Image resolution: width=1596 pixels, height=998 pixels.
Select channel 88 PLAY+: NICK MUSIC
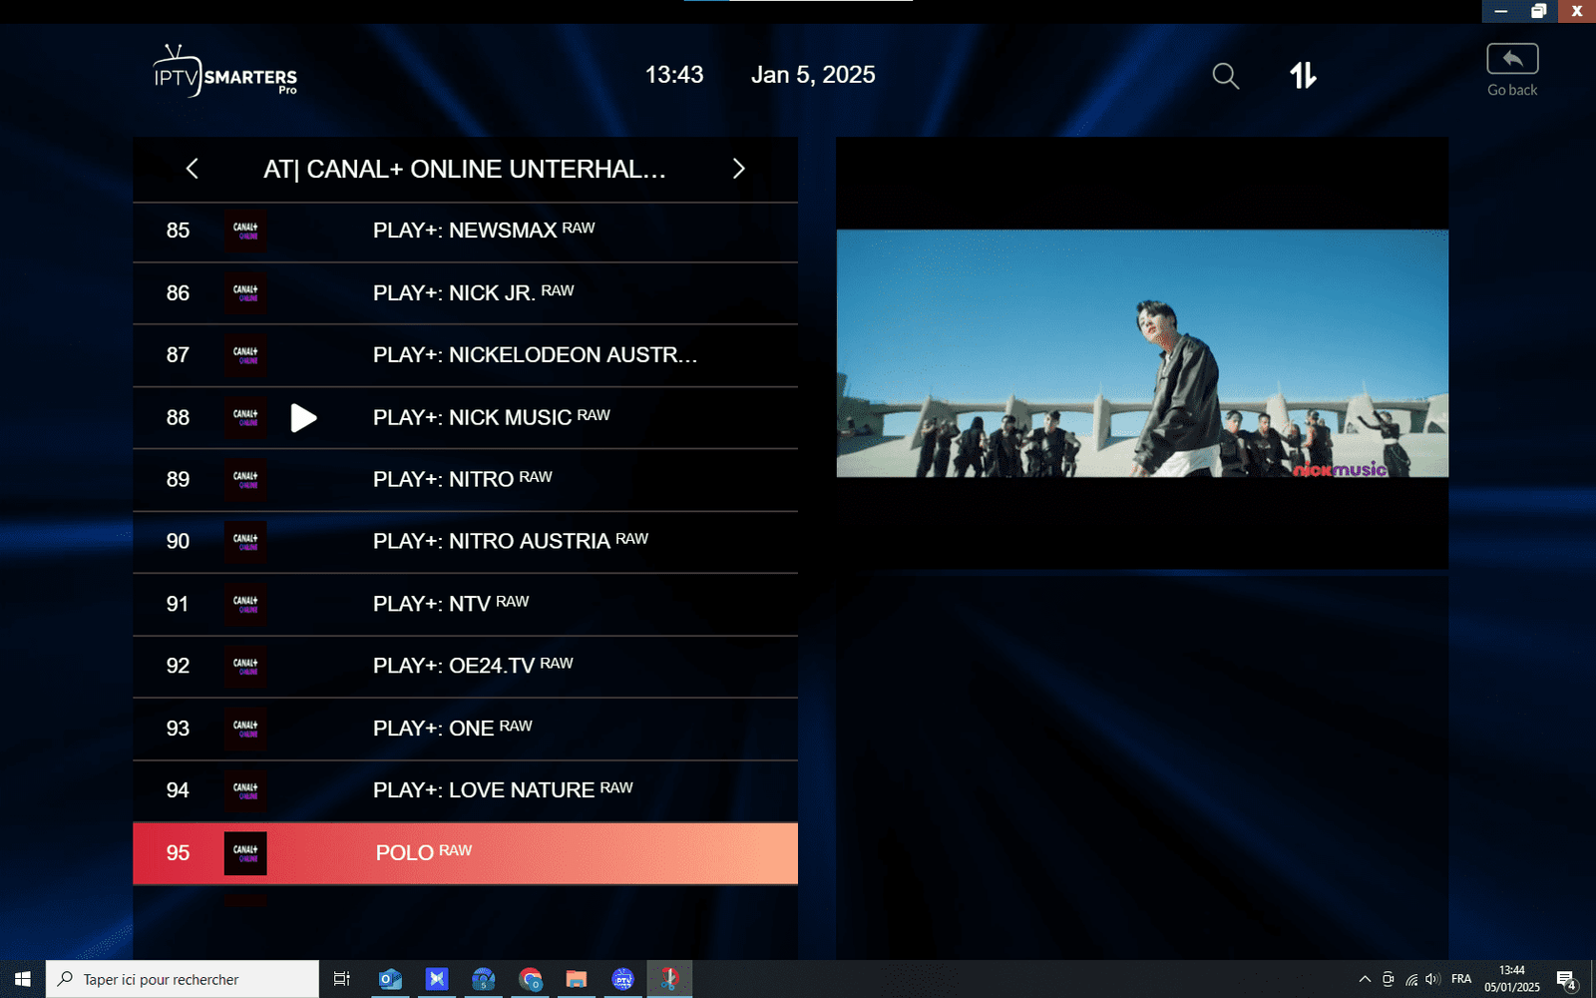pyautogui.click(x=465, y=418)
